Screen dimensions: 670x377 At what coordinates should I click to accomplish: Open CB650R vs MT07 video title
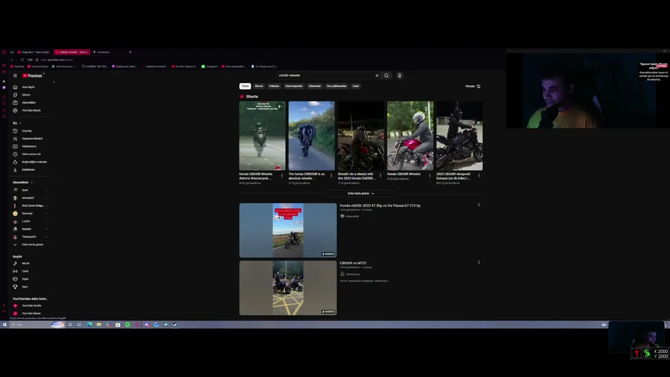353,263
